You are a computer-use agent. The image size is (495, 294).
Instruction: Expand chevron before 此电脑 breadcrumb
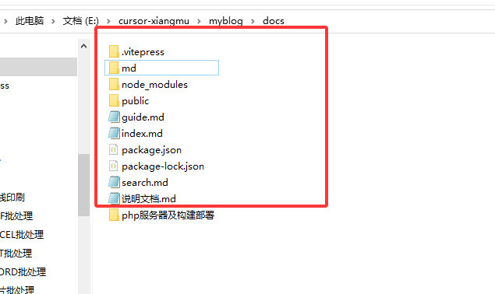[5, 22]
